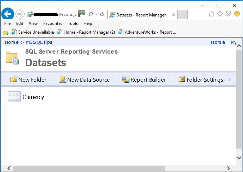The height and width of the screenshot is (172, 243).
Task: Click the compatibility view icon in address bar
Action: [x=81, y=14]
